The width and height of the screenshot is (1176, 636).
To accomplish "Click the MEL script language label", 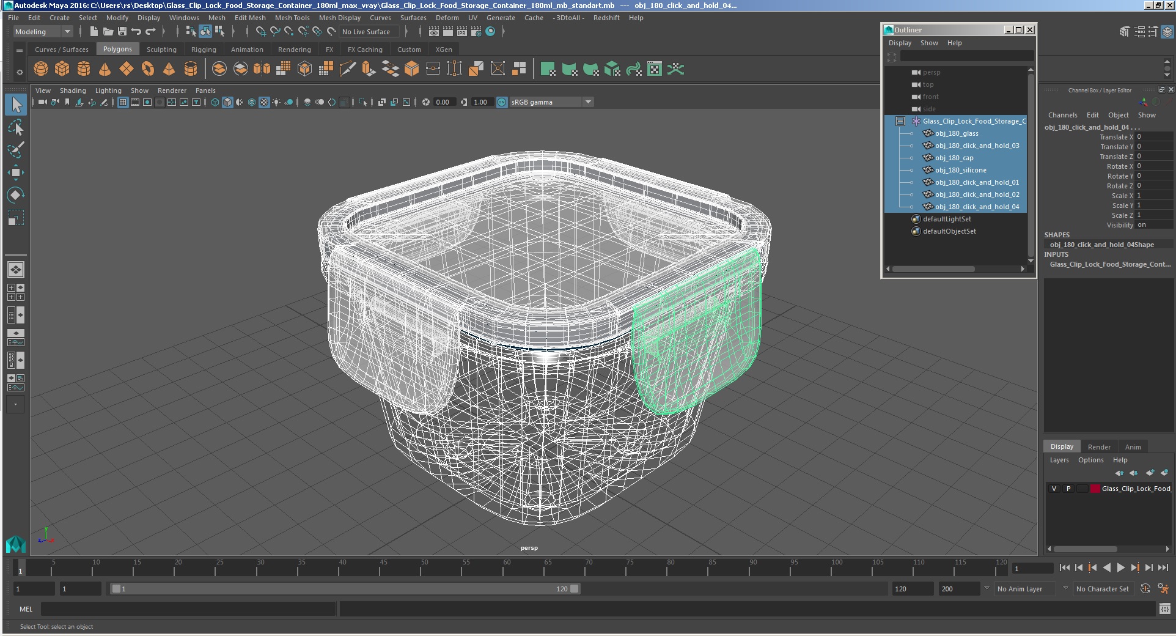I will (x=26, y=609).
